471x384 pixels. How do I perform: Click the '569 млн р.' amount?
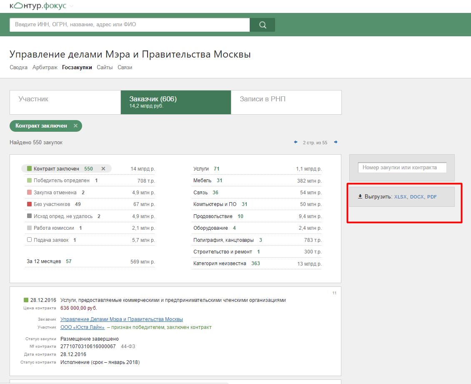[x=143, y=262]
